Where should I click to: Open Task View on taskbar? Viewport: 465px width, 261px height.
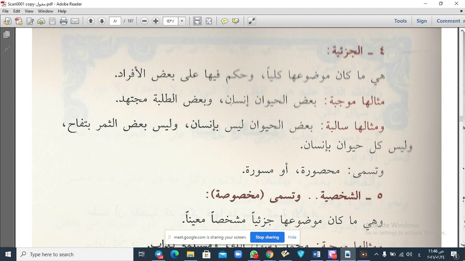142,254
